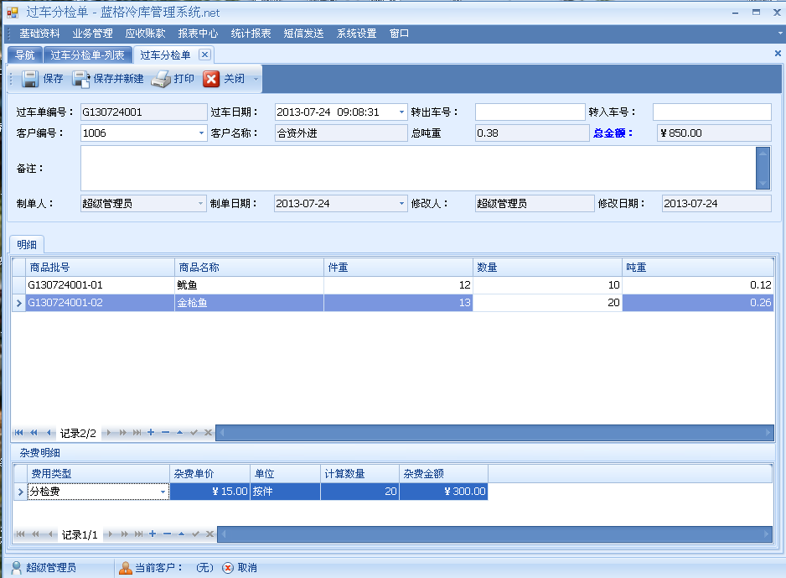This screenshot has height=578, width=786.
Task: Open the 业务管理 menu
Action: coord(92,33)
